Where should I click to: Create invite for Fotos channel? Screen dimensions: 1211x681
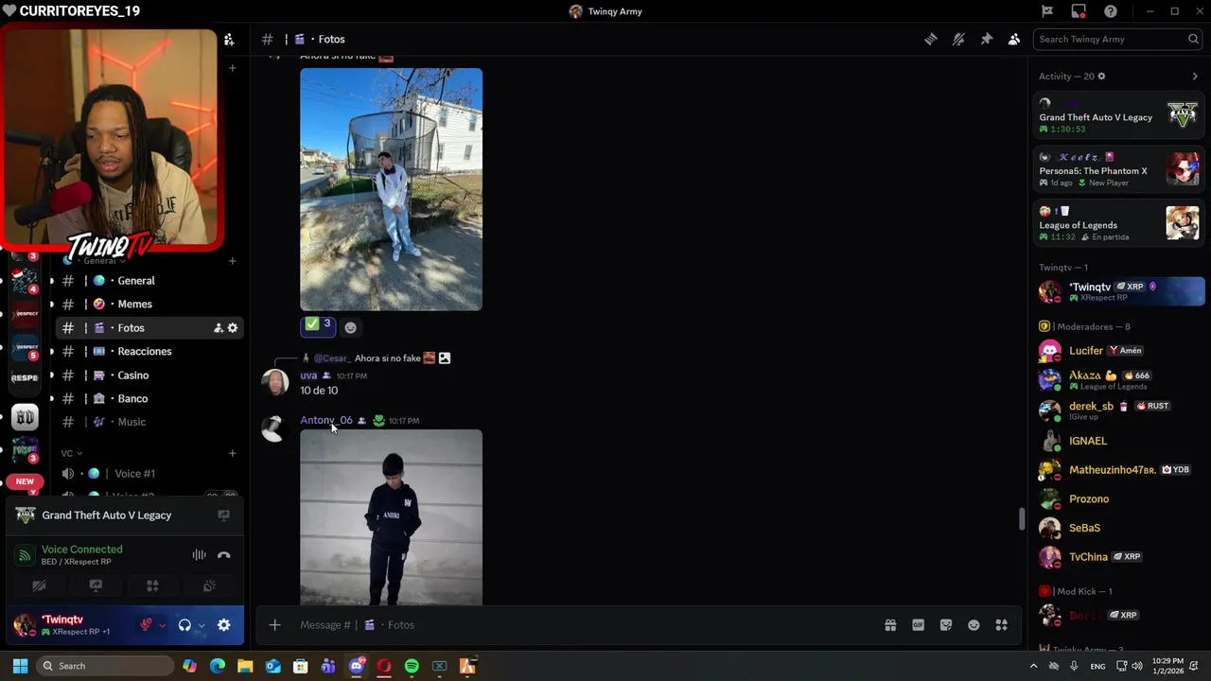[x=219, y=328]
